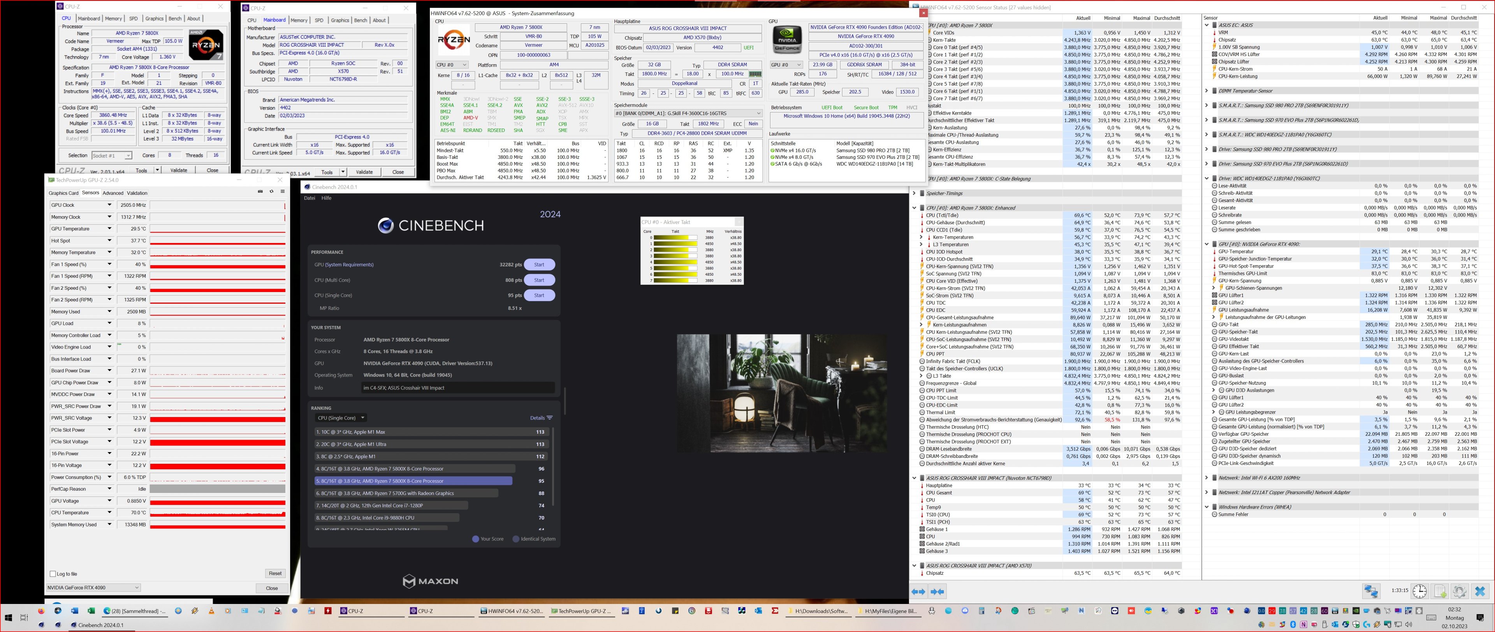Click the GPU-Z Reset button
The width and height of the screenshot is (1495, 632).
pyautogui.click(x=275, y=573)
